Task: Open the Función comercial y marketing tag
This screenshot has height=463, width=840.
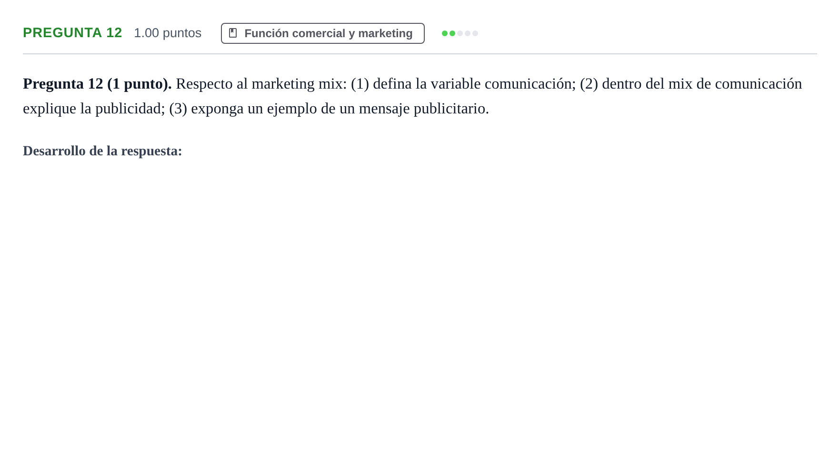Action: click(x=323, y=33)
